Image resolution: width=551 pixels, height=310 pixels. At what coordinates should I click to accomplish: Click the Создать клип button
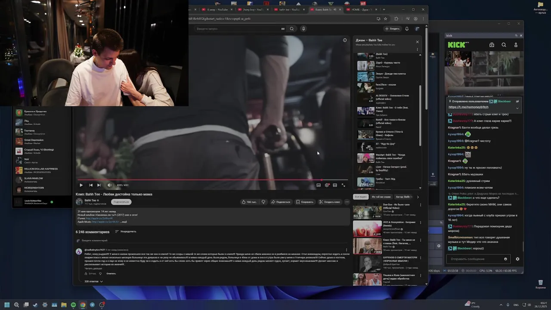(x=330, y=202)
